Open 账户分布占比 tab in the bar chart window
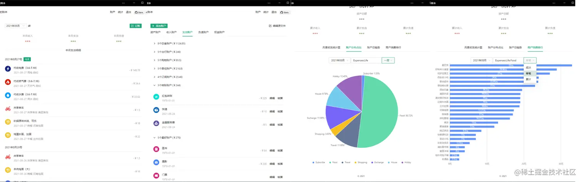This screenshot has height=182, width=582. click(x=495, y=47)
